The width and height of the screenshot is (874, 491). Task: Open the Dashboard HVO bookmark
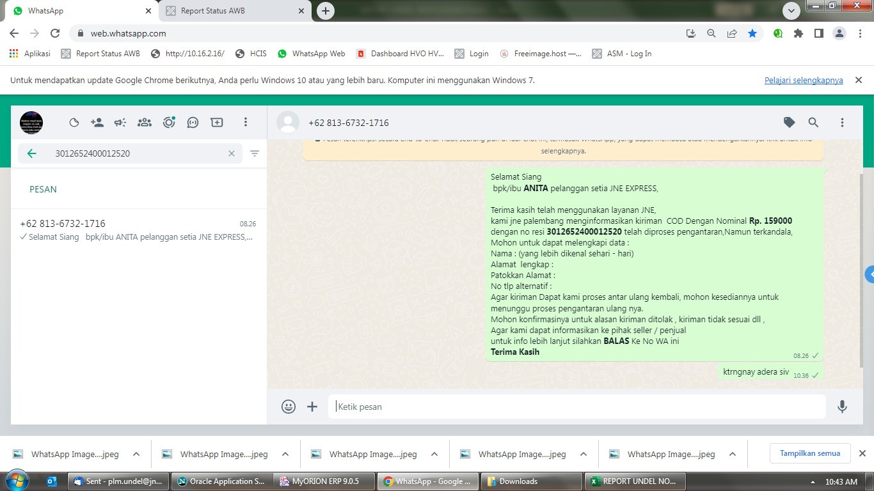tap(400, 54)
